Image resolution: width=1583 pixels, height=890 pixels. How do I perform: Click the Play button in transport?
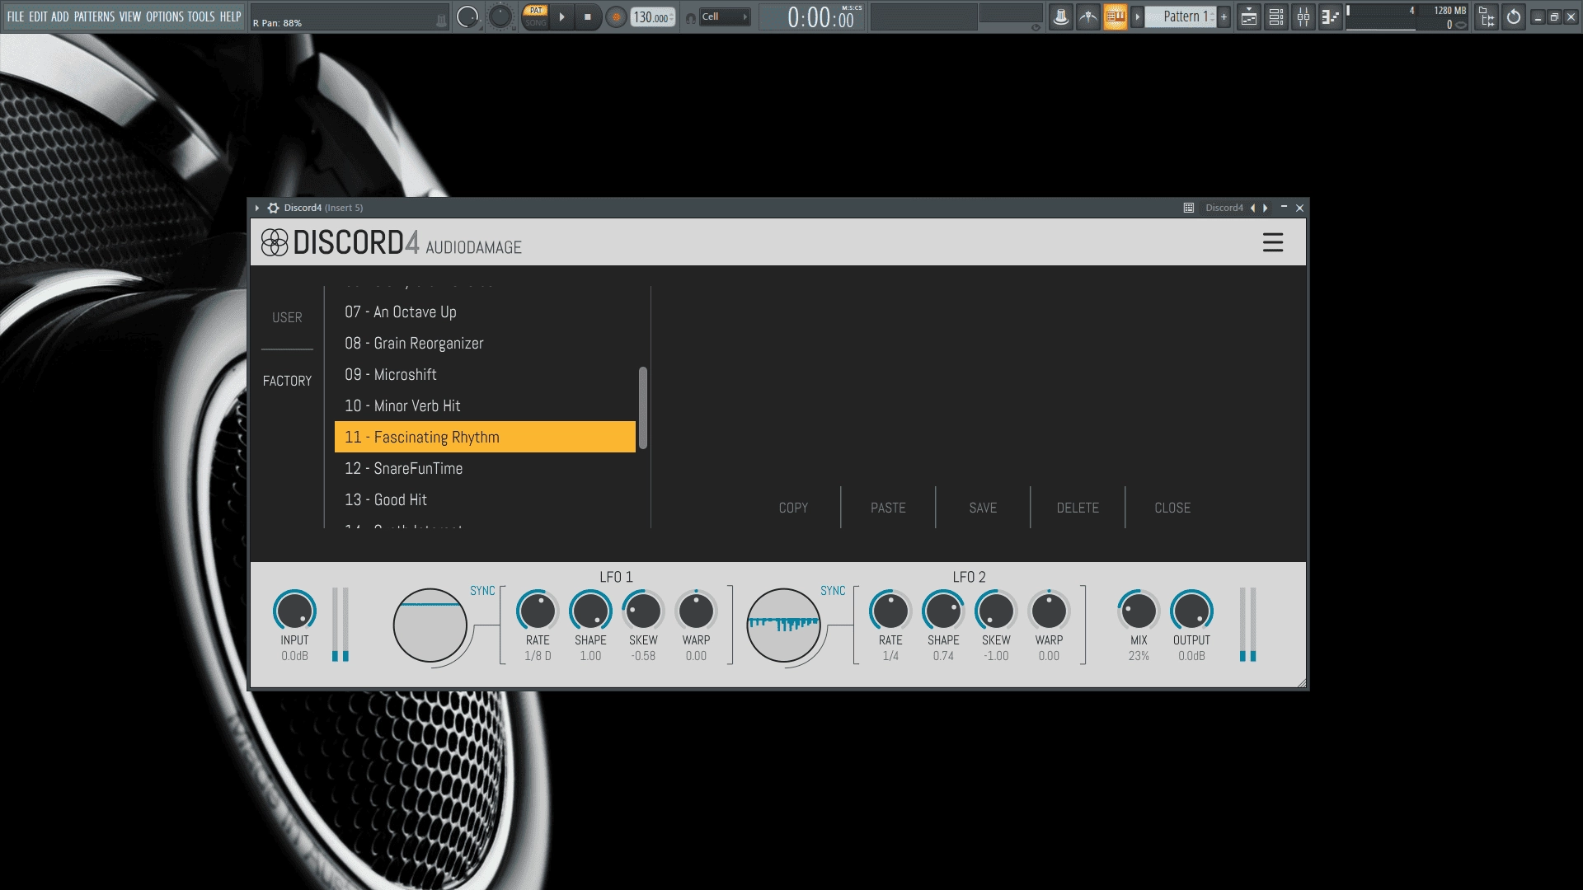tap(561, 16)
